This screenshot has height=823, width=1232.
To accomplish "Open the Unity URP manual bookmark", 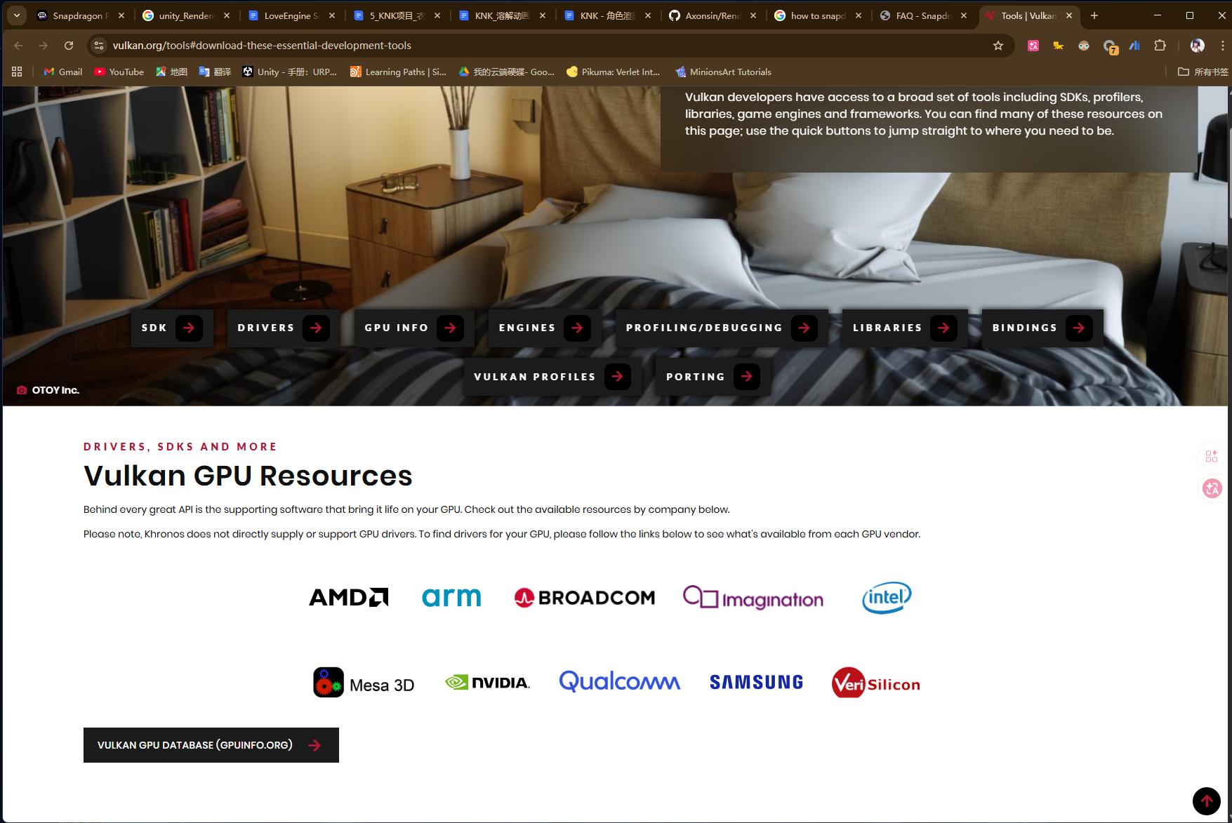I will tap(290, 72).
